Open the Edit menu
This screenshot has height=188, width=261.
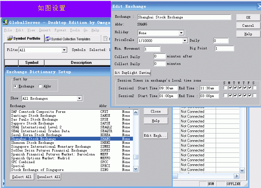click(19, 30)
